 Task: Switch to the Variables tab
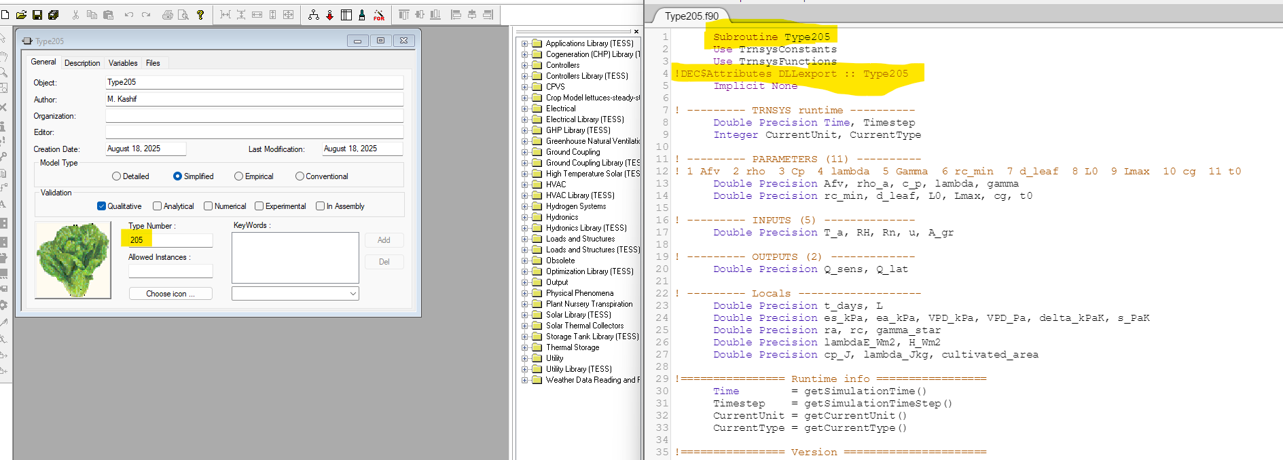123,63
